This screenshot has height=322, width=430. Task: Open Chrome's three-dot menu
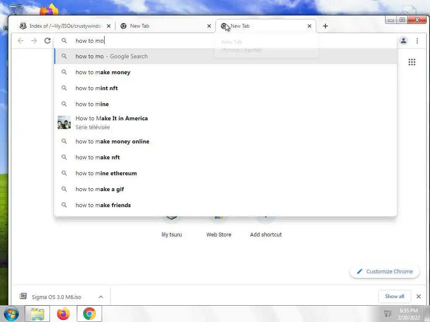point(417,41)
